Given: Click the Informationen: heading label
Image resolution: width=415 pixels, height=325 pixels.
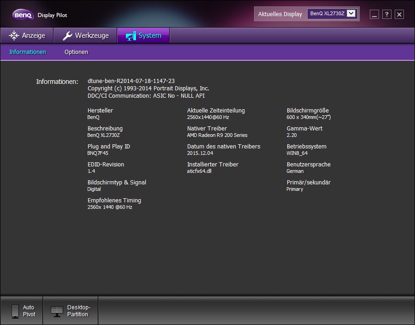Looking at the screenshot, I should 57,82.
